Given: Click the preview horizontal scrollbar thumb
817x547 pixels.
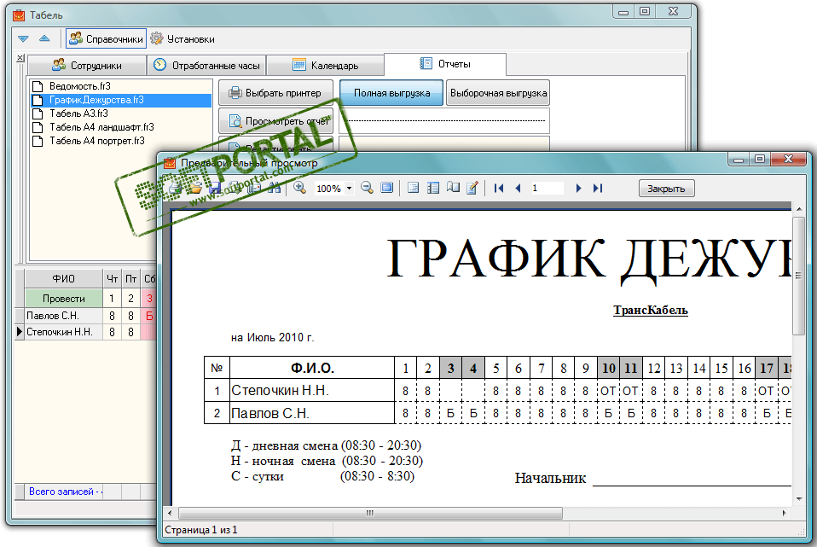Looking at the screenshot, I should click(x=370, y=513).
